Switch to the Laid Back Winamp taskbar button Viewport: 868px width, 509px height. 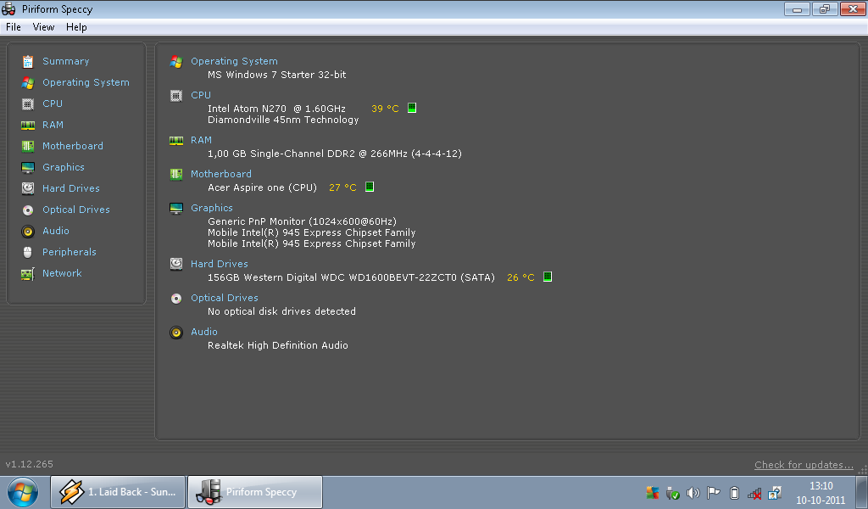pos(118,492)
